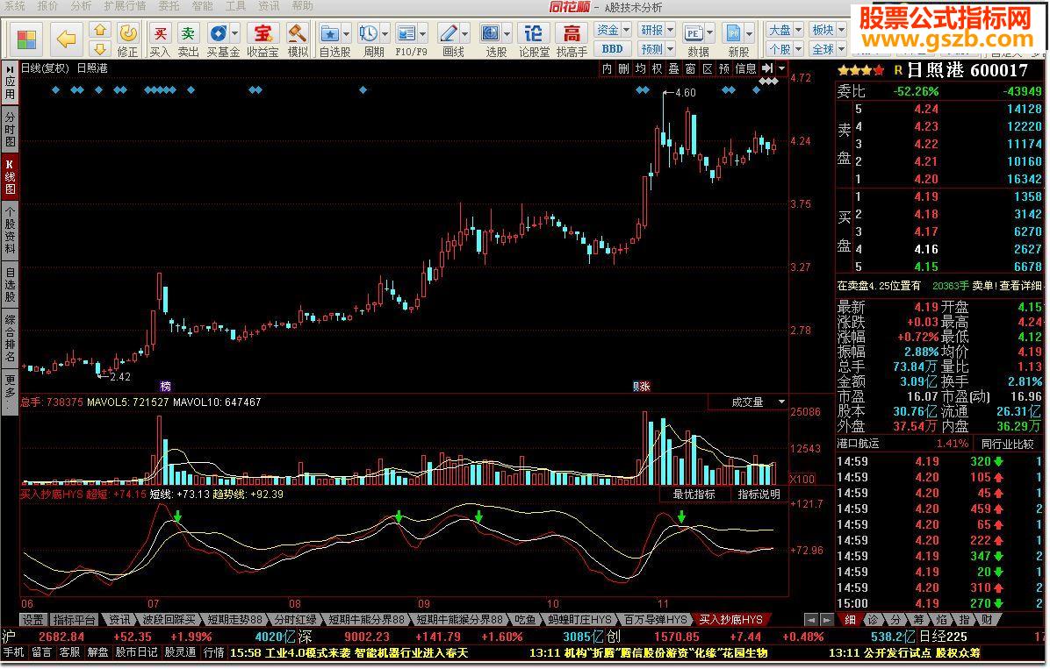Toggle the 删 chart option
The width and height of the screenshot is (1050, 669).
click(x=623, y=68)
